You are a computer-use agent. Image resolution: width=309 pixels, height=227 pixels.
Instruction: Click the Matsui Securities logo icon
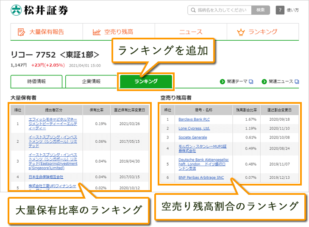(x=16, y=10)
